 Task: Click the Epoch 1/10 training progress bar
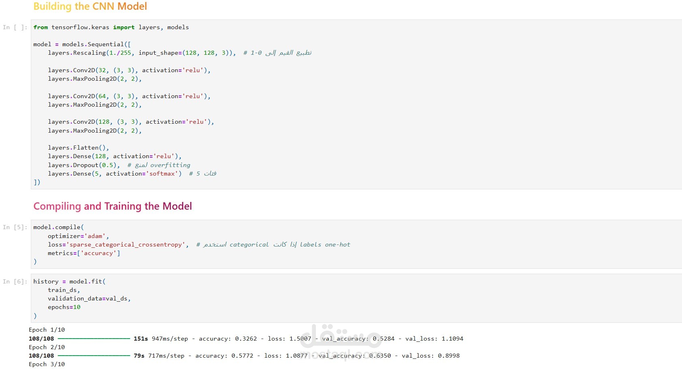94,339
